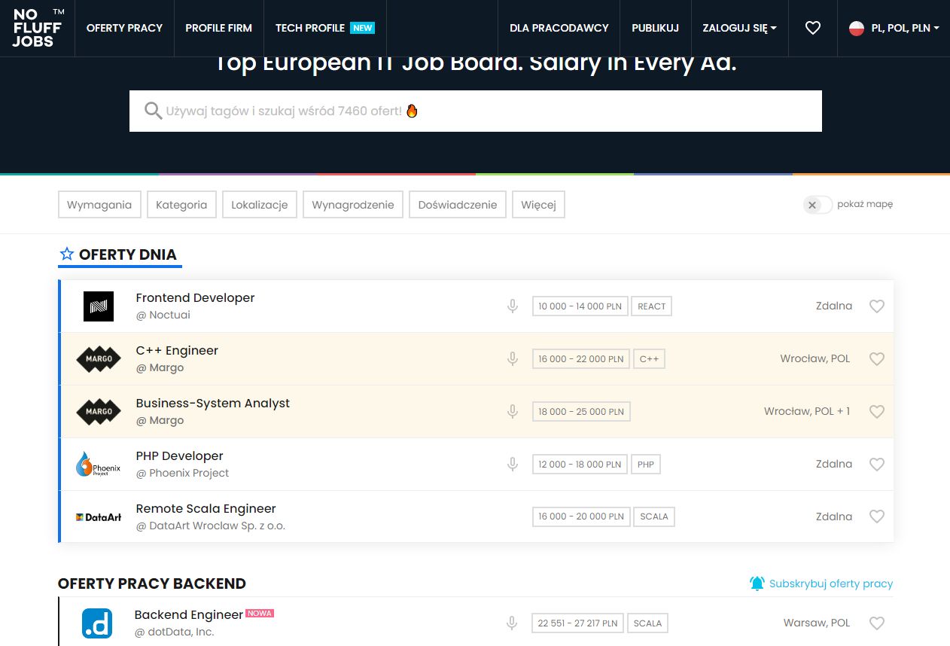Click the REACT tag

[652, 306]
